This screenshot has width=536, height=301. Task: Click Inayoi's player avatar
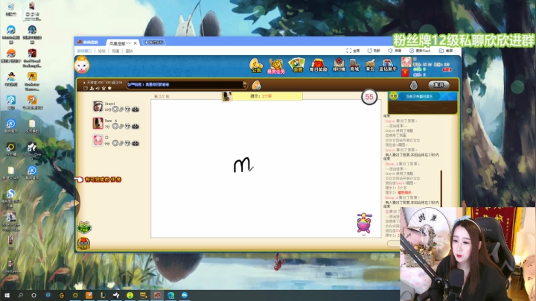[98, 107]
